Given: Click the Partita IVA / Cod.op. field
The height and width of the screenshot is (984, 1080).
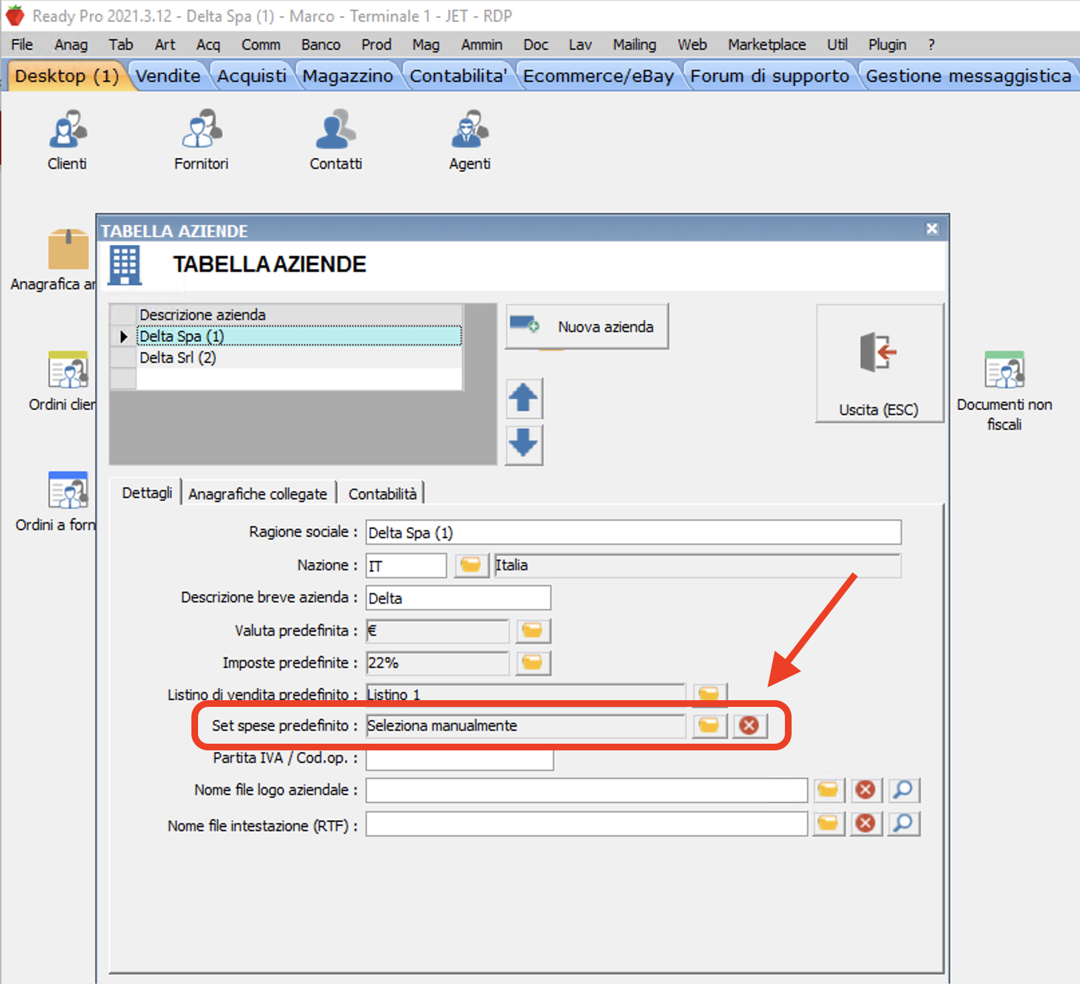Looking at the screenshot, I should [x=460, y=759].
